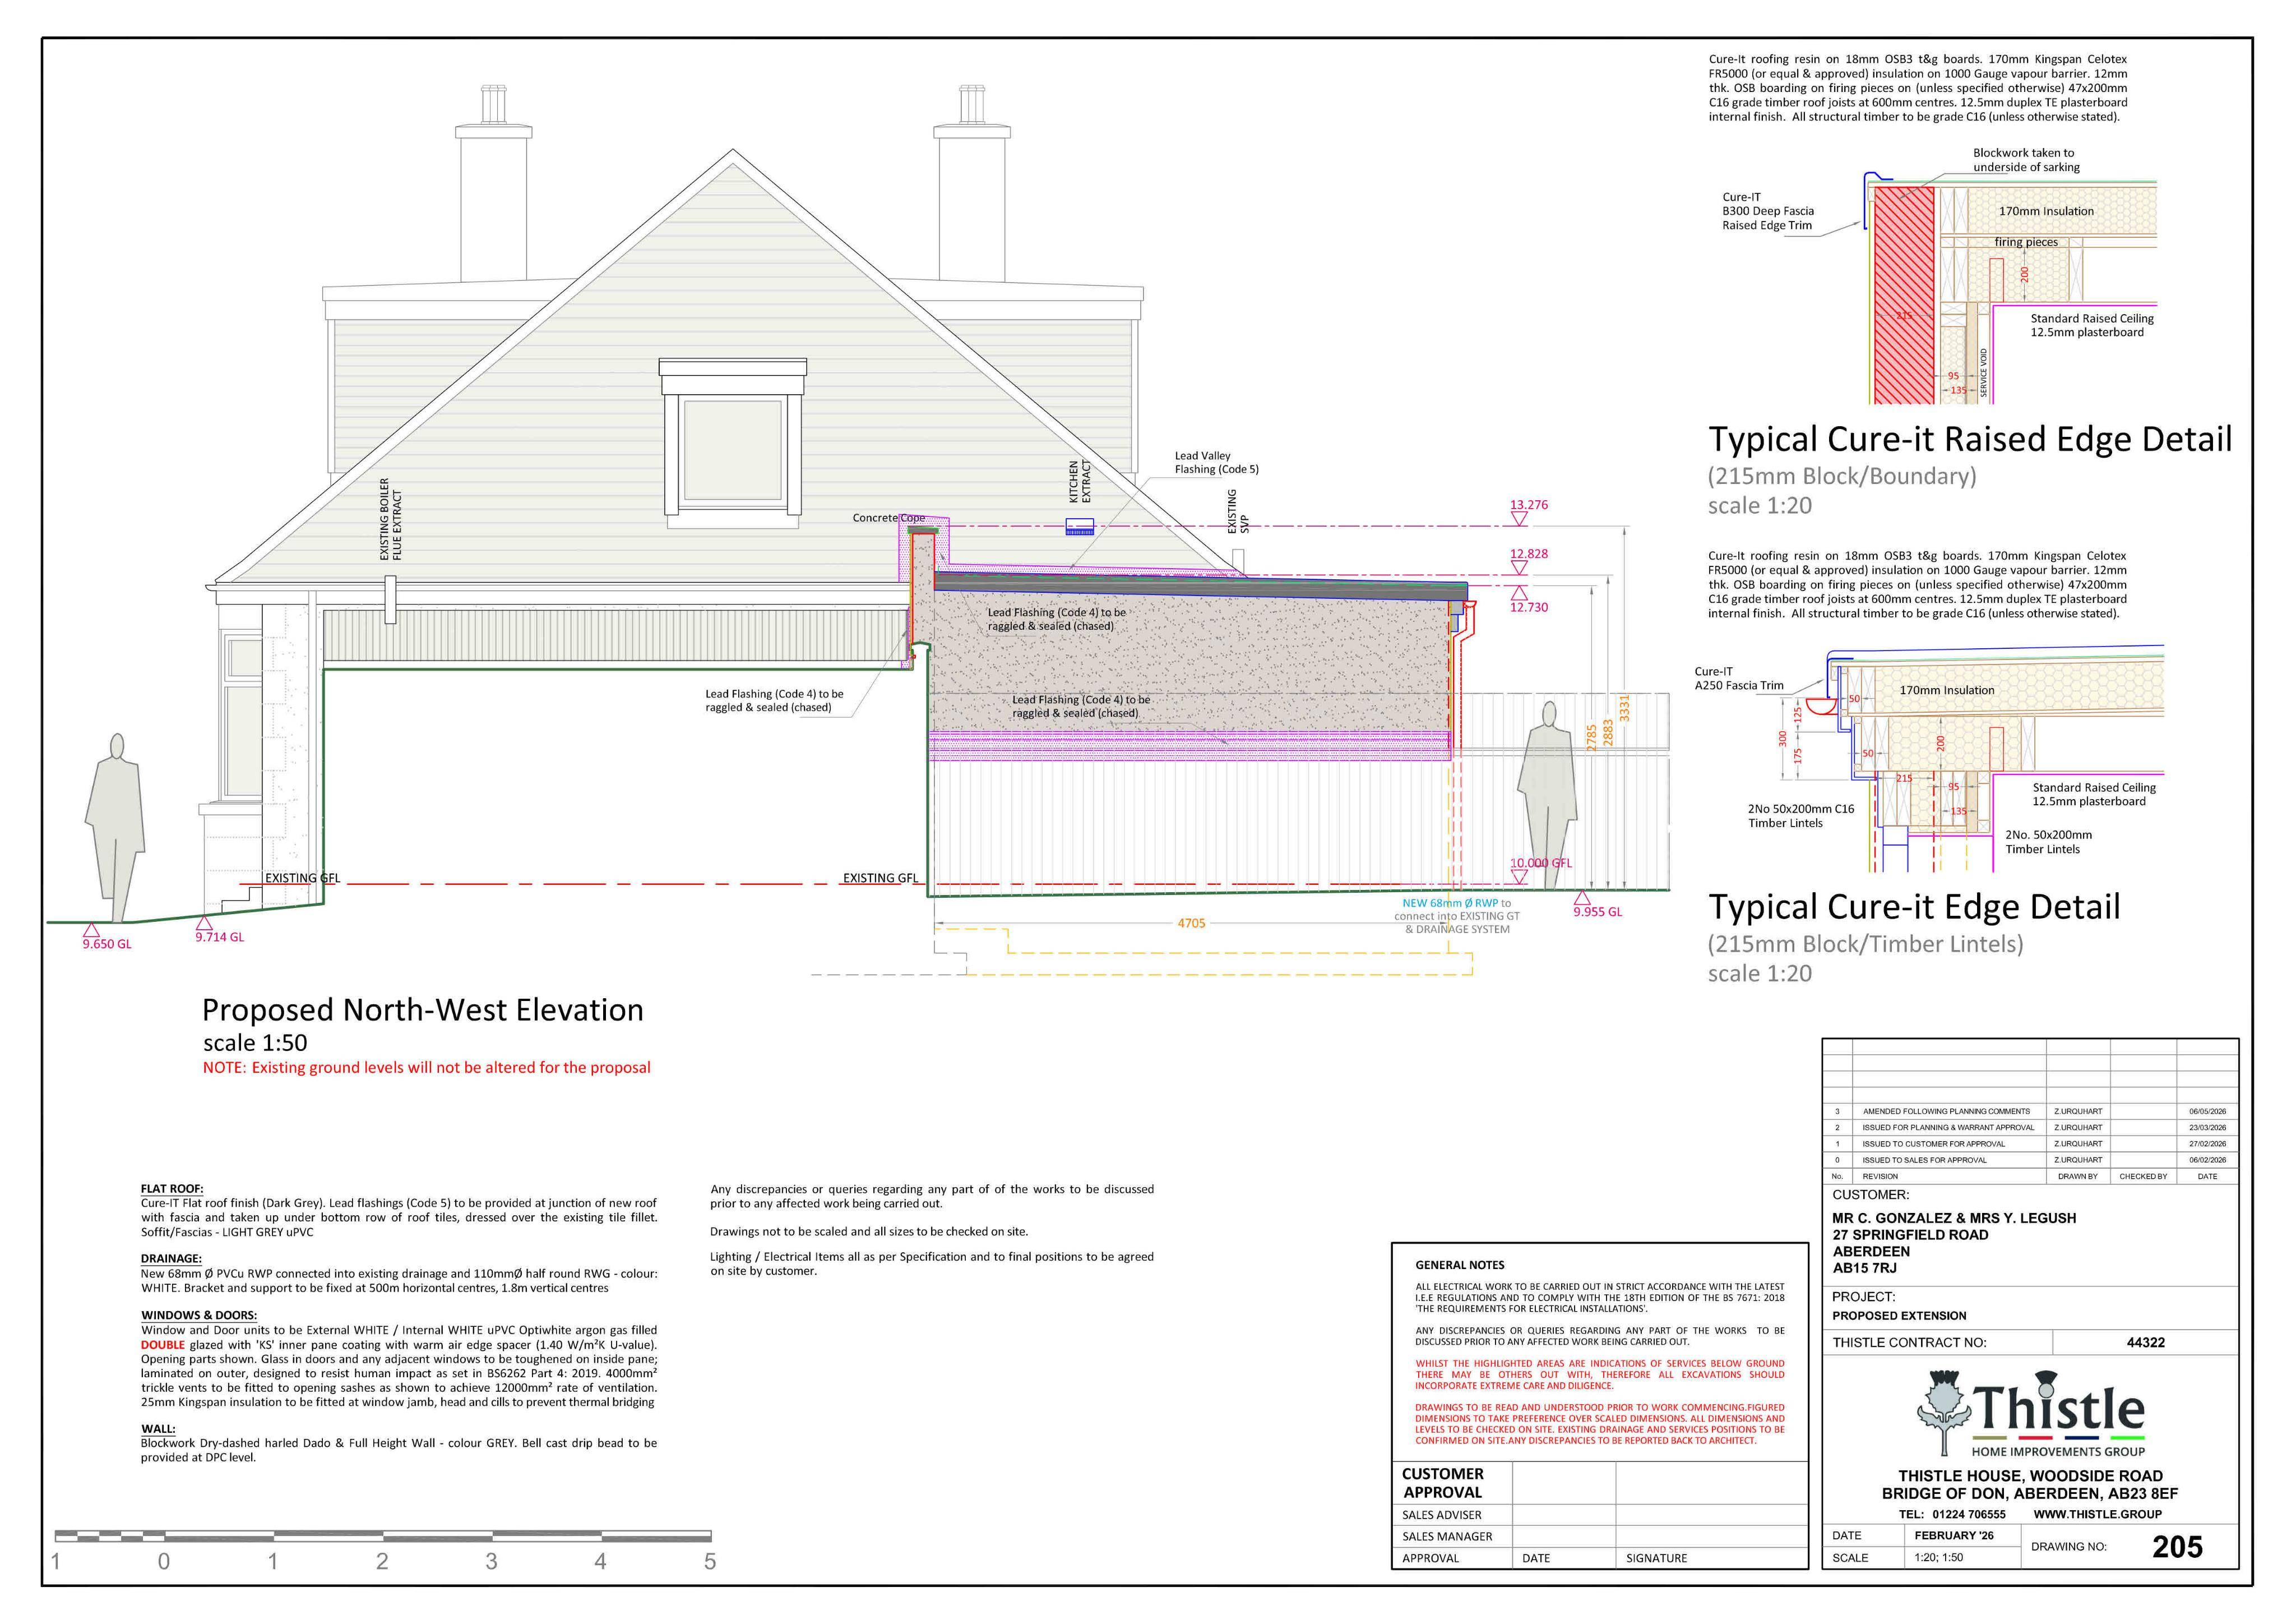Select the blue 'NEW 68mm Ø RWP' note
Screen dimensions: 2296x1624
tap(1450, 902)
